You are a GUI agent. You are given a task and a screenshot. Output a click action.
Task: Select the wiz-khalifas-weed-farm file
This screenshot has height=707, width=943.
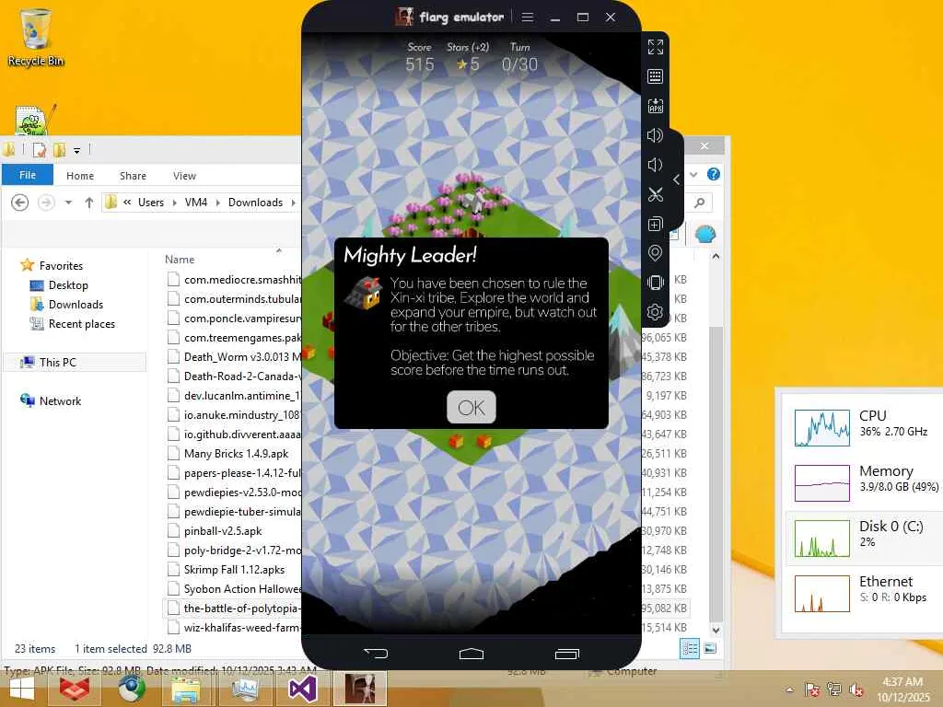coord(242,627)
